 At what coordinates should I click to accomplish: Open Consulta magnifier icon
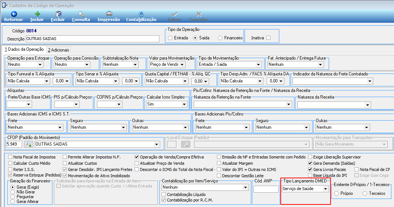tap(81, 14)
